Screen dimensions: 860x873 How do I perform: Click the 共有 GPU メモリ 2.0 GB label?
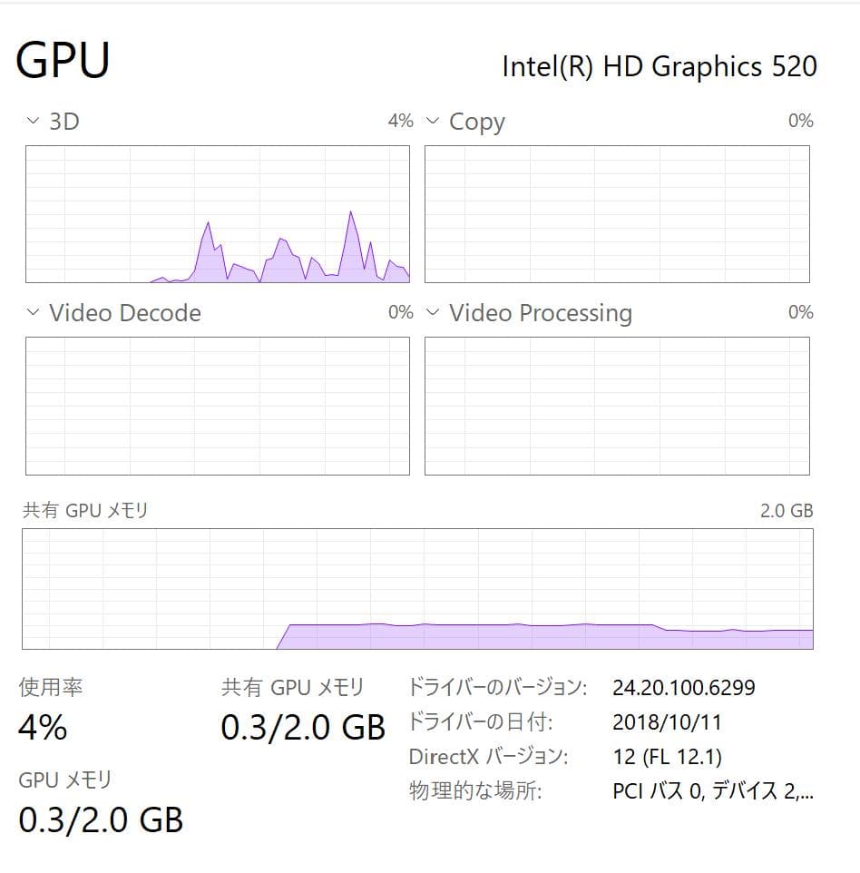tap(786, 510)
